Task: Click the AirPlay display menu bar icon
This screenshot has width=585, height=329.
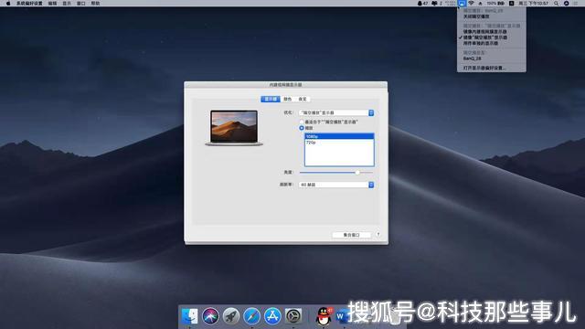Action: pos(462,3)
